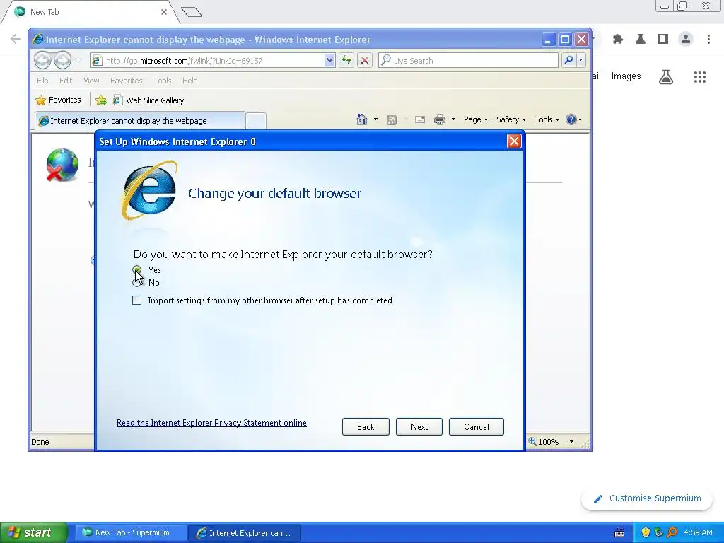Select the No radio button

pyautogui.click(x=136, y=283)
